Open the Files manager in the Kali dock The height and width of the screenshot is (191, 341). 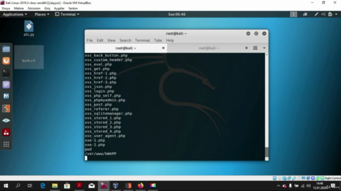[x=6, y=49]
